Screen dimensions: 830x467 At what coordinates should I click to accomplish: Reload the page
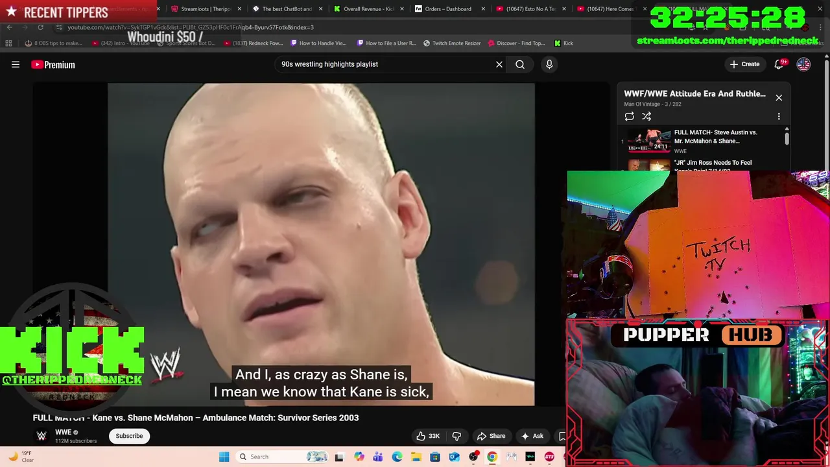tap(40, 27)
